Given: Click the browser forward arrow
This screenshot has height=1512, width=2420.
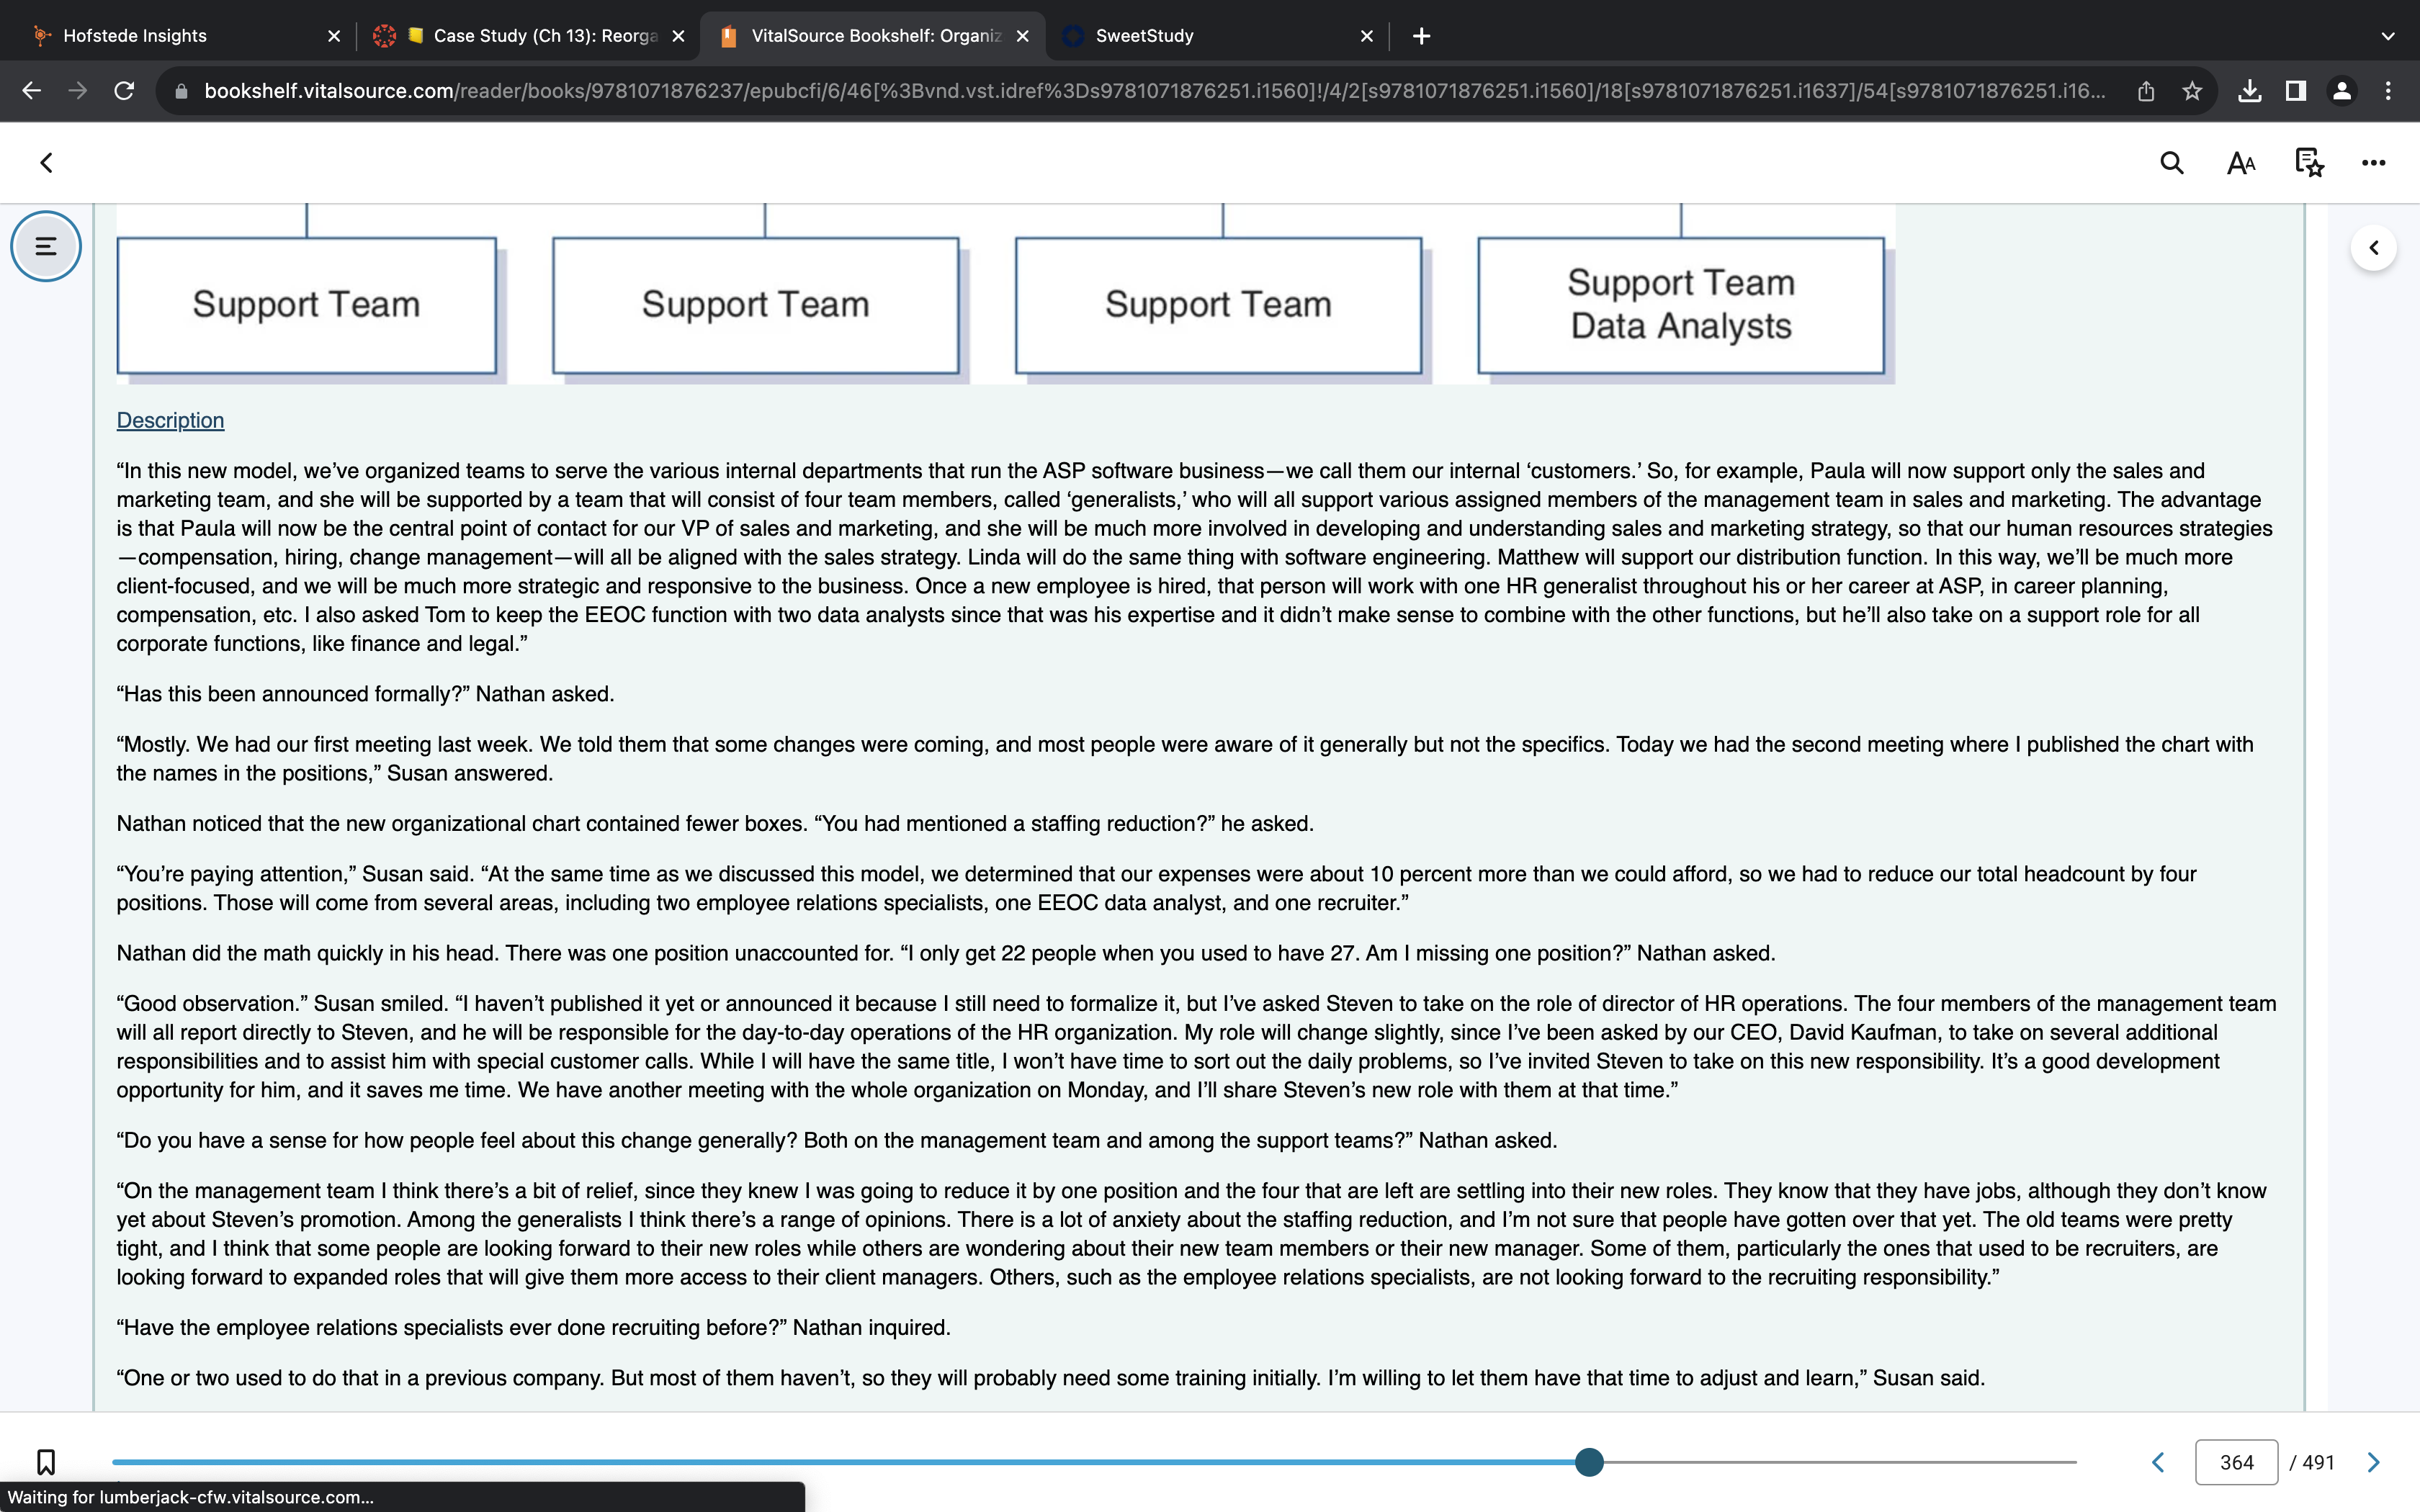Looking at the screenshot, I should click(x=77, y=91).
